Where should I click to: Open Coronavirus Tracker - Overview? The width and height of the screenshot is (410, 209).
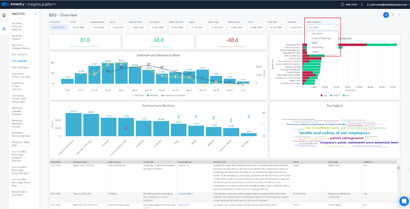(21, 75)
